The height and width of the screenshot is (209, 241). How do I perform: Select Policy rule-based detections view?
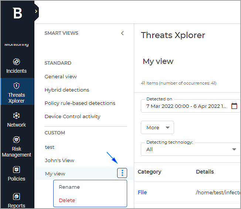tap(80, 103)
